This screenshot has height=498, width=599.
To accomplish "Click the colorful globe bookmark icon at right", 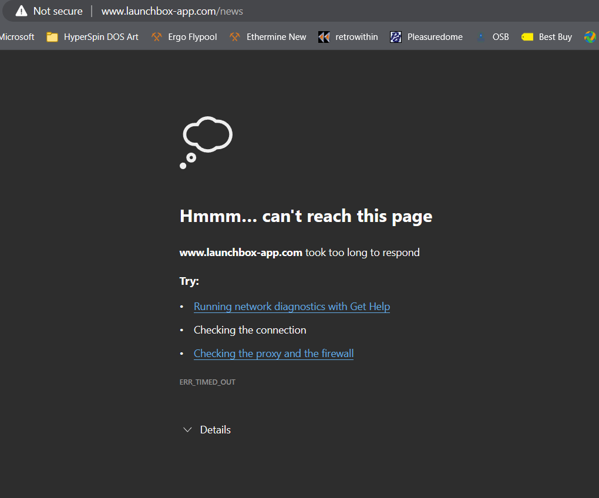I will tap(590, 37).
